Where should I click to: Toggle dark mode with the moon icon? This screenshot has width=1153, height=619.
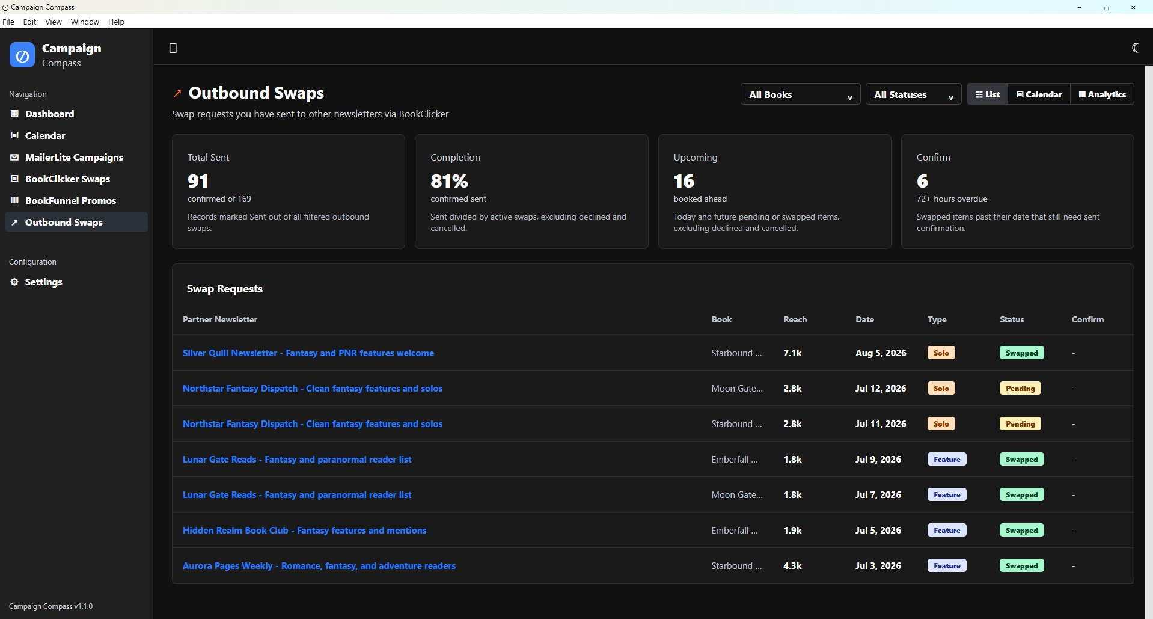click(1135, 48)
